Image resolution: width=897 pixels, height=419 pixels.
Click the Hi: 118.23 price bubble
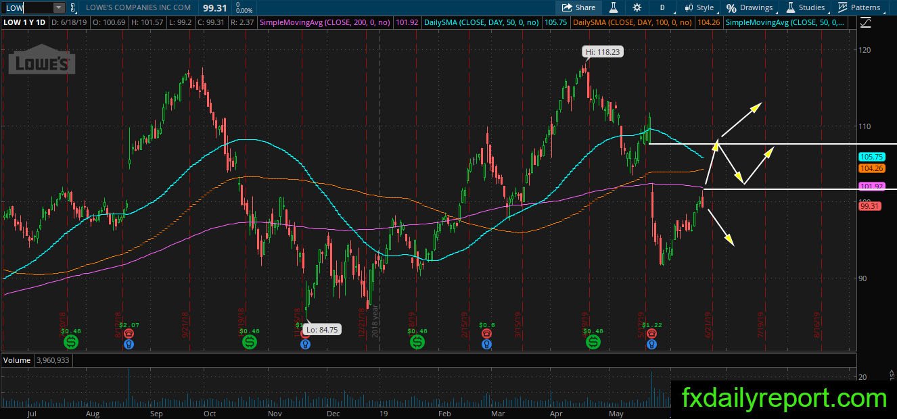click(603, 51)
